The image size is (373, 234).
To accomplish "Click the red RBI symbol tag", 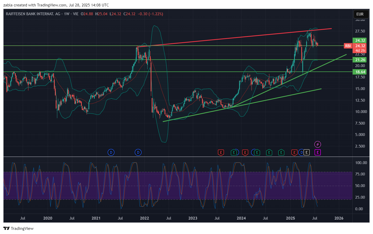I will click(x=348, y=46).
